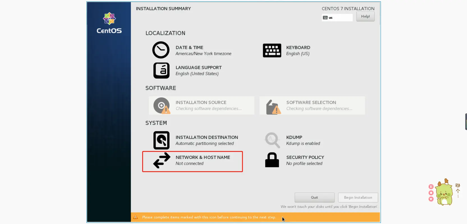Screen dimensions: 467x224
Task: Open the Date & Time clock icon
Action: coord(161,50)
